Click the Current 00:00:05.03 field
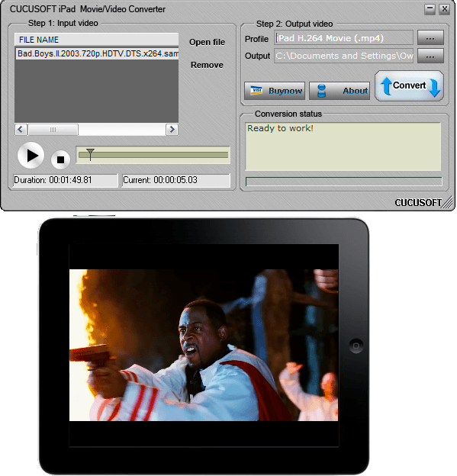The image size is (457, 476). point(176,180)
